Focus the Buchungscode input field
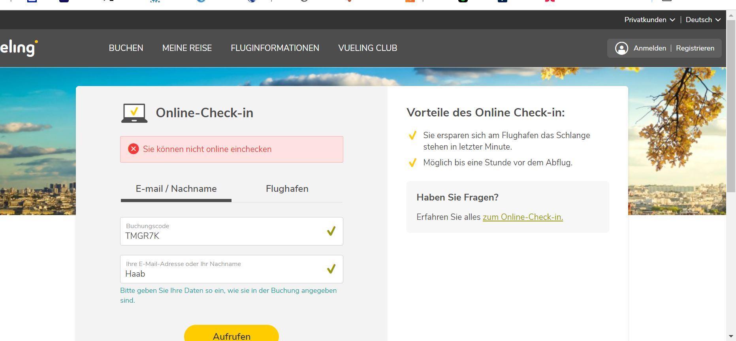 232,231
